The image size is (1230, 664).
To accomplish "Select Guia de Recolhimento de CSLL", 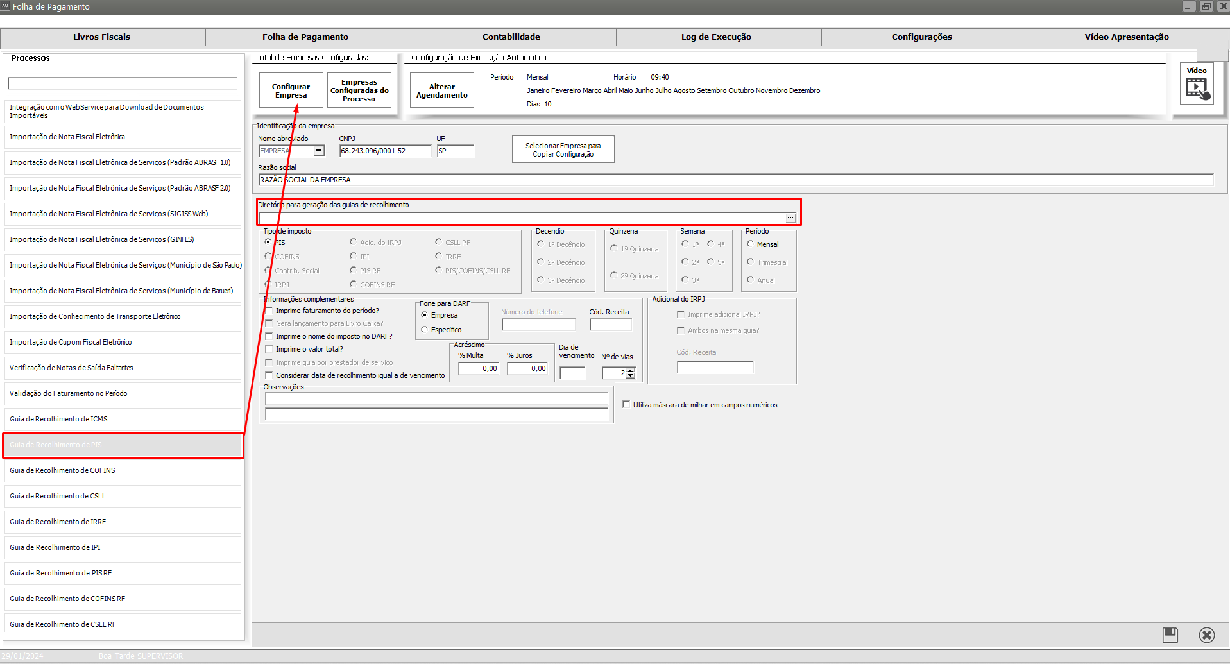I will pyautogui.click(x=123, y=497).
